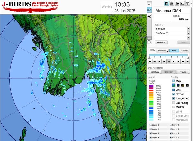Screen dimensions: 193x141
Task: Click the replay timeline slider track
Action: [169, 55]
